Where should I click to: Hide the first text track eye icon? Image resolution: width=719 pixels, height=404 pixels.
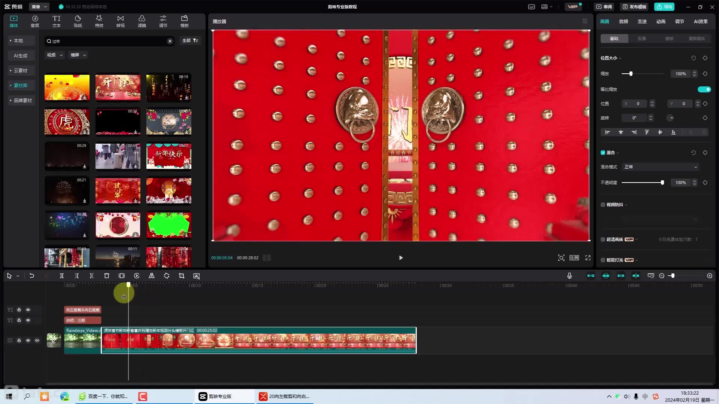28,310
